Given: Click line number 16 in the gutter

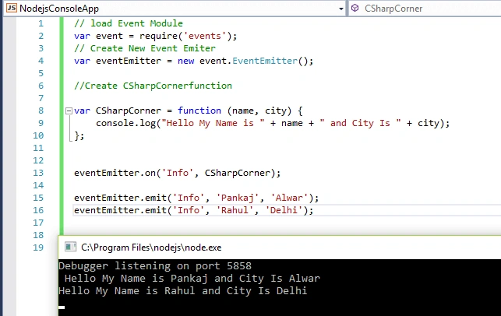Looking at the screenshot, I should click(x=38, y=210).
